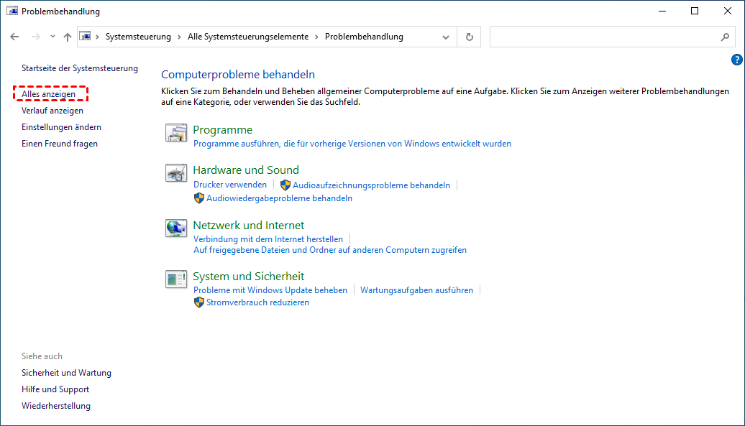Click the refresh button in address bar
Viewport: 745px width, 426px height.
(470, 37)
